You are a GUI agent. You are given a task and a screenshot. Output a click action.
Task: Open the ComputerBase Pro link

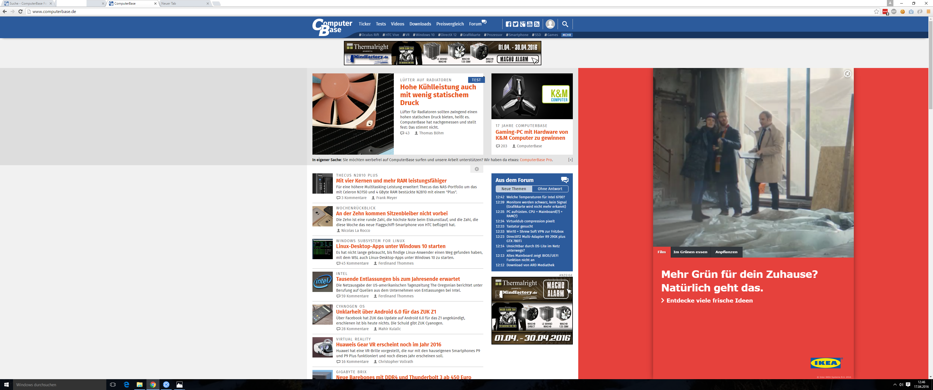coord(536,160)
